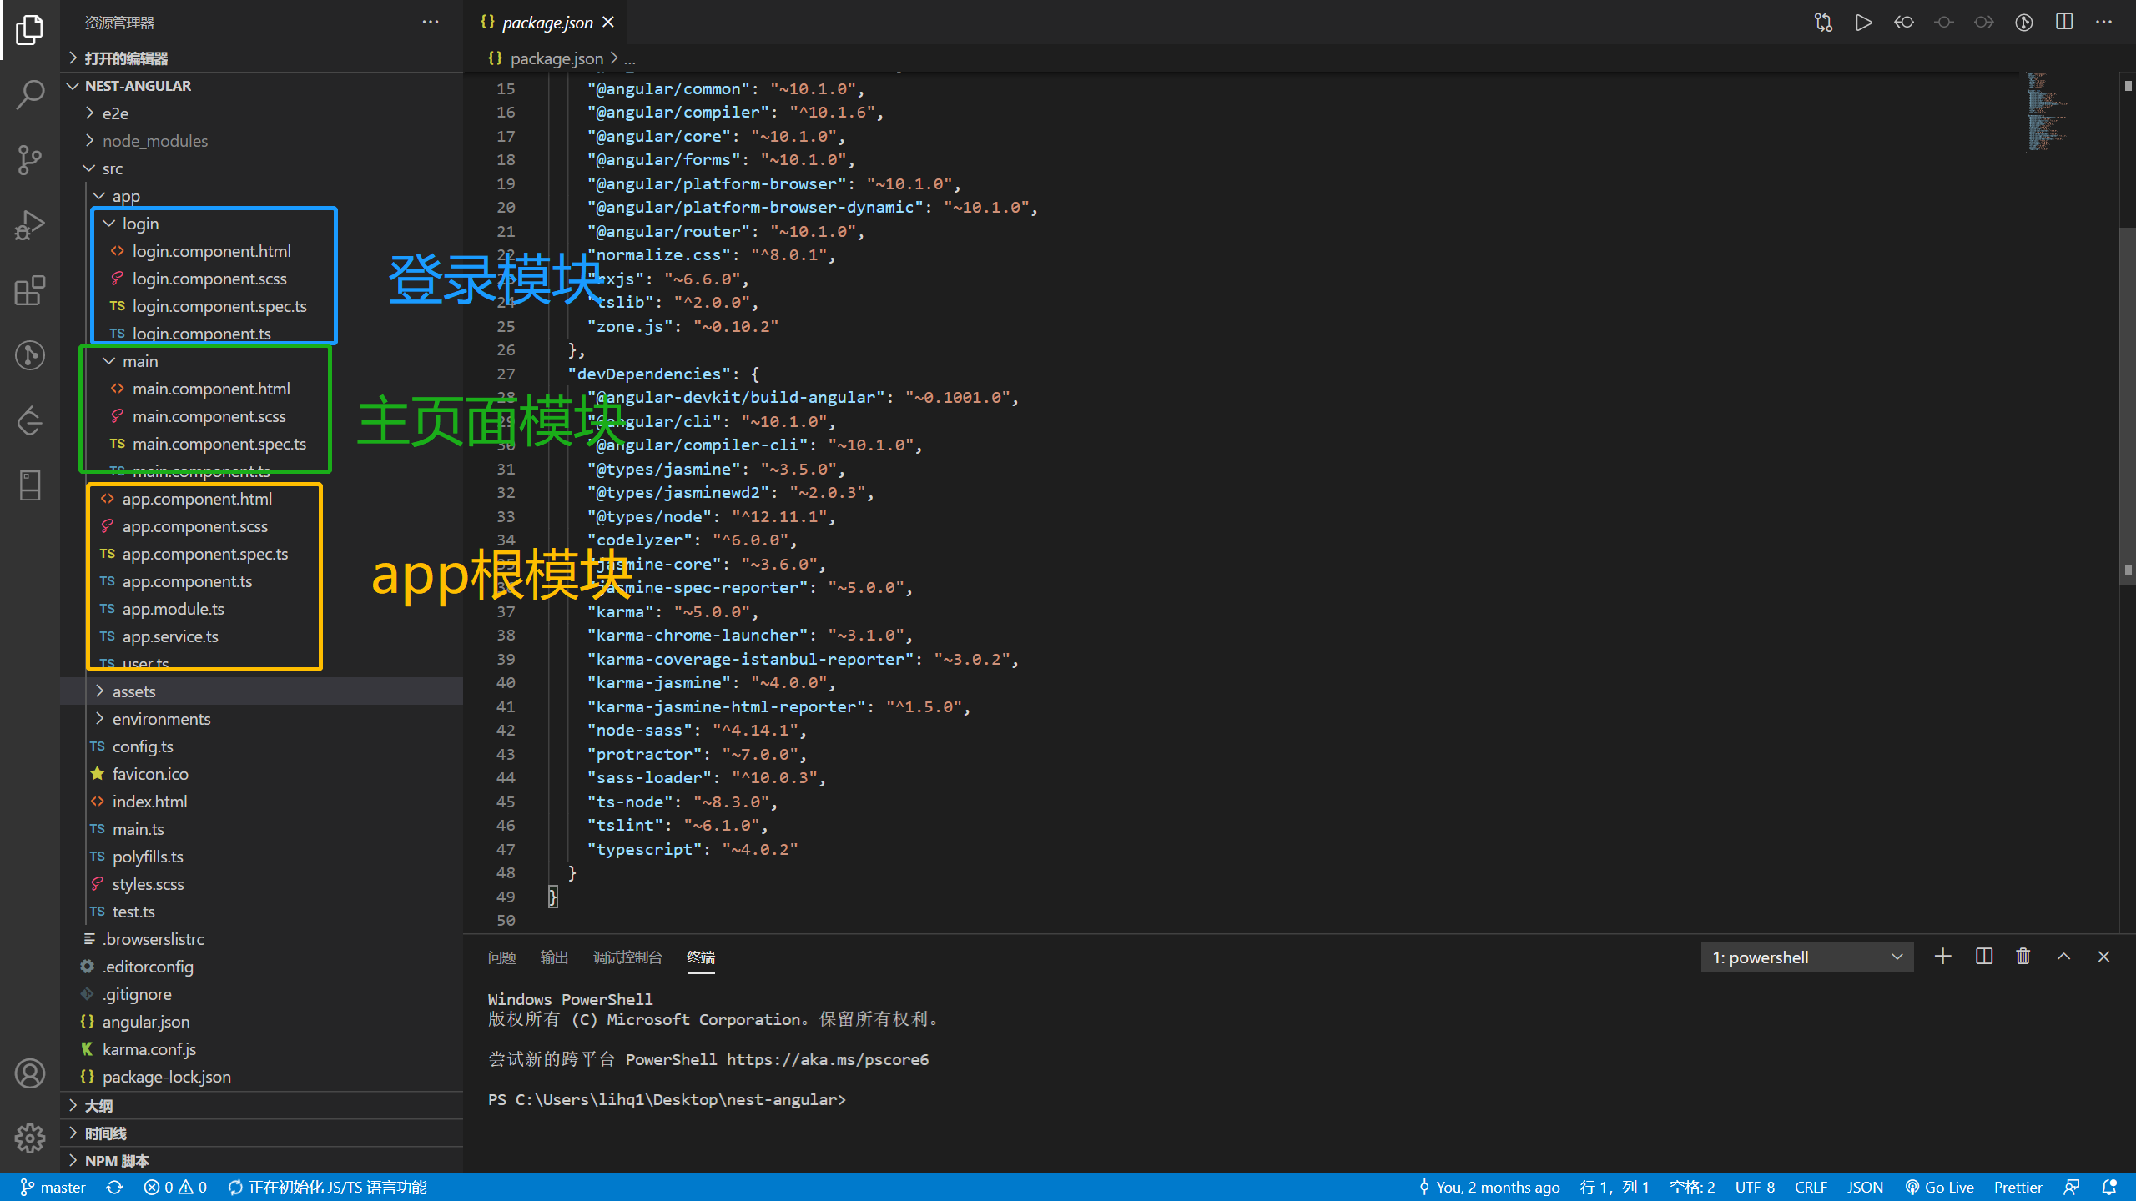2136x1201 pixels.
Task: Toggle Go Live server in status bar
Action: (1940, 1188)
